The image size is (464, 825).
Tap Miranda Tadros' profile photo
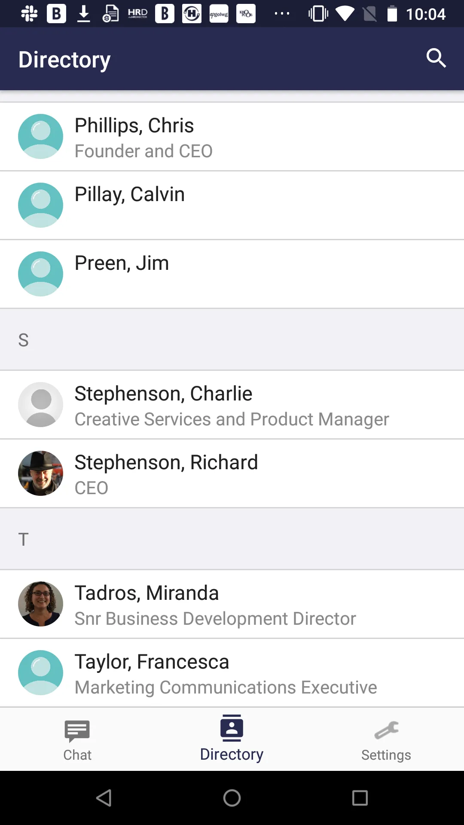click(40, 604)
